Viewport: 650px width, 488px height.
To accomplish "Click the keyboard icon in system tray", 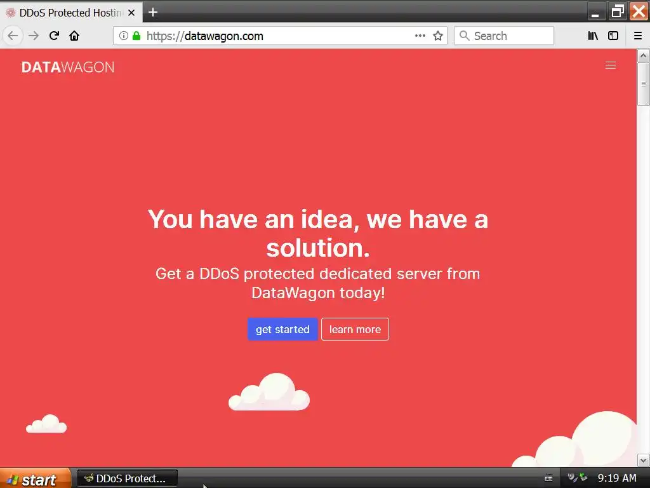I will [548, 478].
